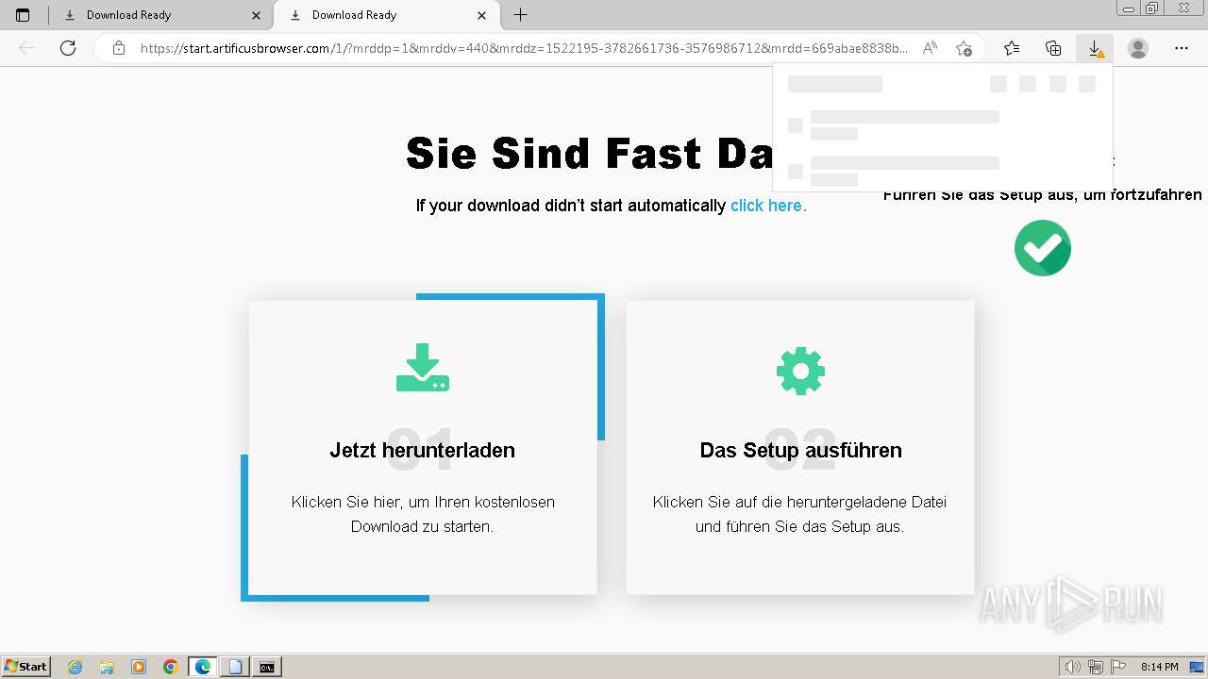Toggle the Downloads flyout button
Image resolution: width=1208 pixels, height=679 pixels.
(x=1095, y=48)
